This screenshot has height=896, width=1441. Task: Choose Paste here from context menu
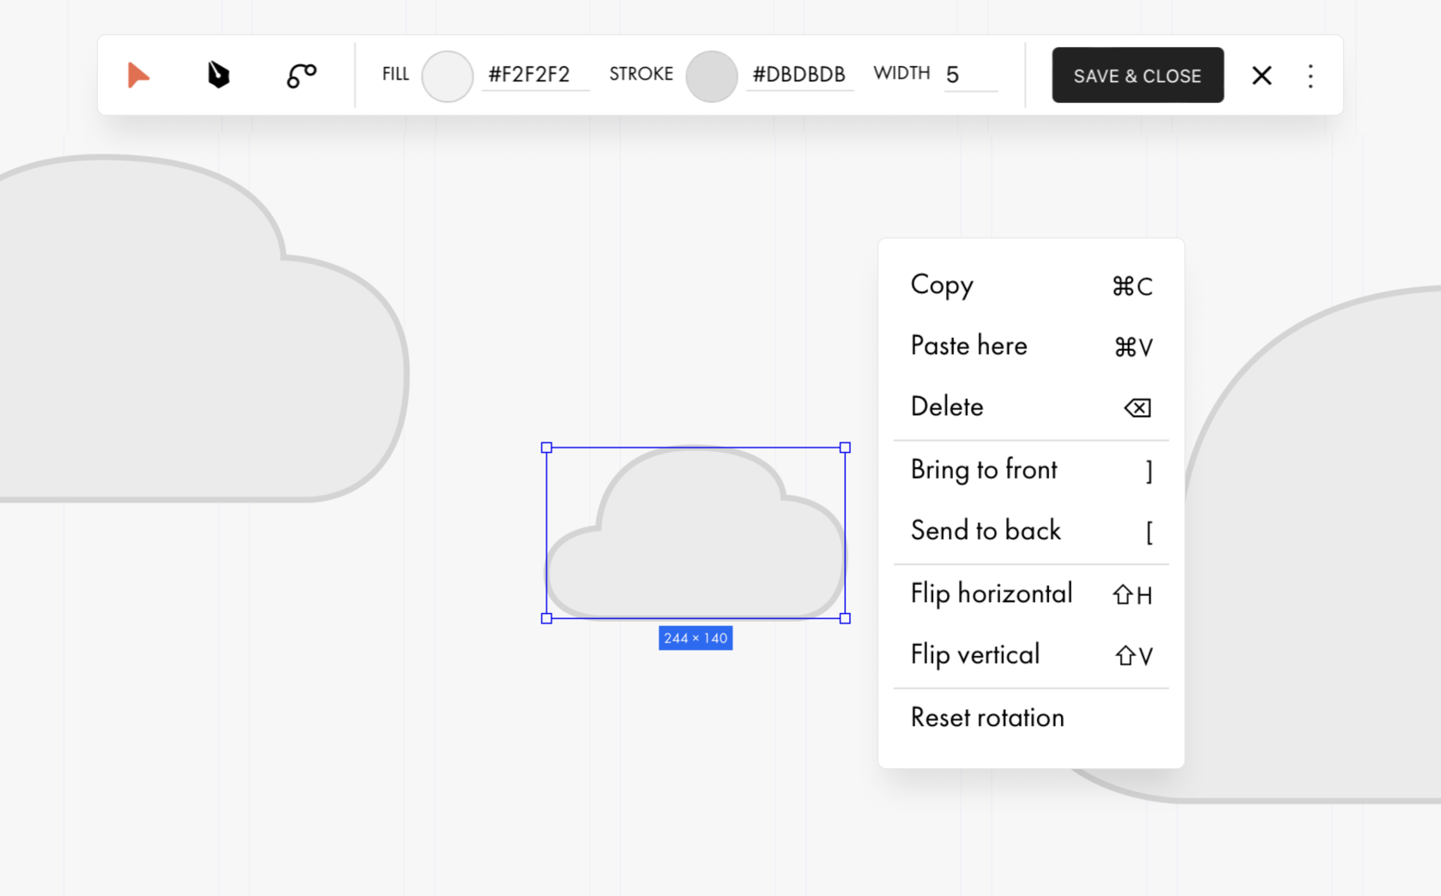(1031, 346)
